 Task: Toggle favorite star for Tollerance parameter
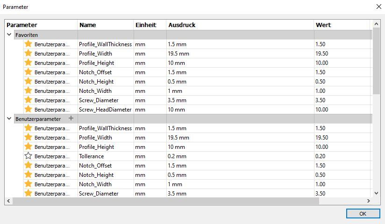click(28, 156)
